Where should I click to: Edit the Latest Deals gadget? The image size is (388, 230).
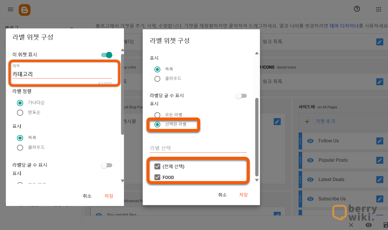pyautogui.click(x=380, y=180)
